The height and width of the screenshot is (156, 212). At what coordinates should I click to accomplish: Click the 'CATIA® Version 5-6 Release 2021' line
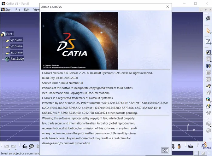click(97, 73)
